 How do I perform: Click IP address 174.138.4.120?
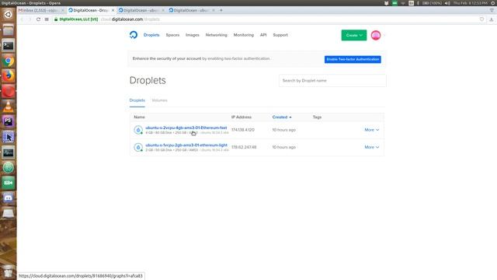tap(243, 130)
